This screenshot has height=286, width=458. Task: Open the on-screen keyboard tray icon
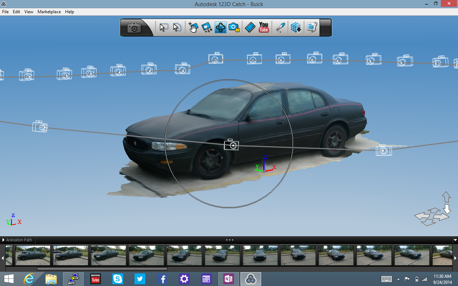coord(386,279)
